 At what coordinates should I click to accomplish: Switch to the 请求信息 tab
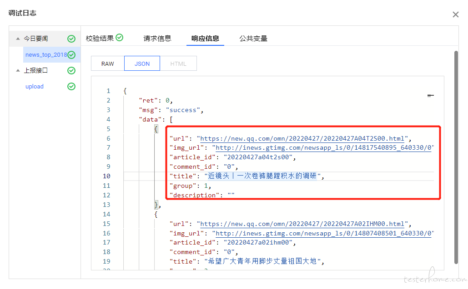(x=157, y=39)
